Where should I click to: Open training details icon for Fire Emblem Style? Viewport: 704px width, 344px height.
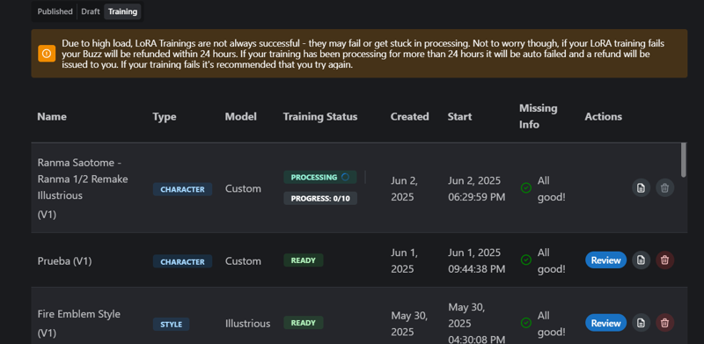642,322
